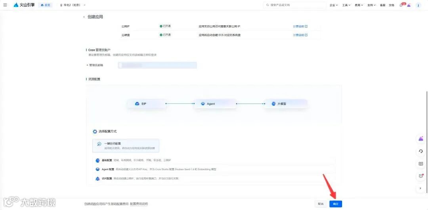Click the blue 确定 button
The height and width of the screenshot is (210, 428).
tap(336, 204)
